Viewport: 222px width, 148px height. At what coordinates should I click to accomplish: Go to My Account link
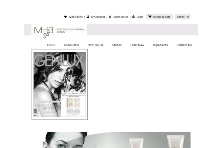(98, 17)
